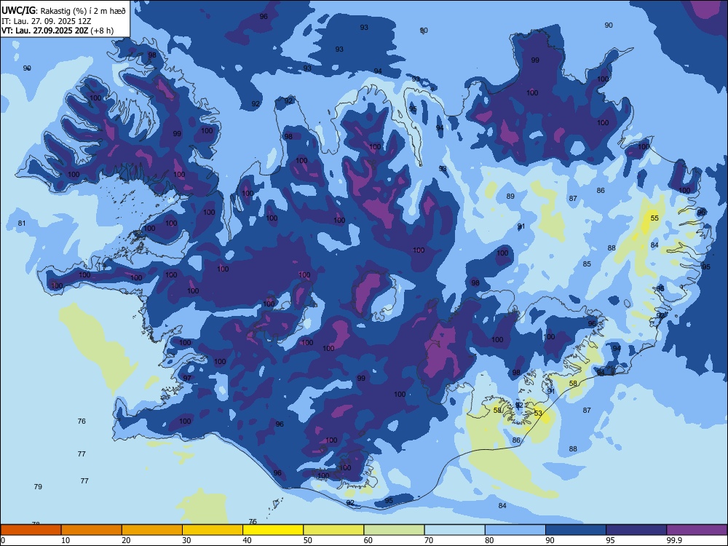
Task: Click the humidity value '55' on the yellow patch
Action: (654, 218)
